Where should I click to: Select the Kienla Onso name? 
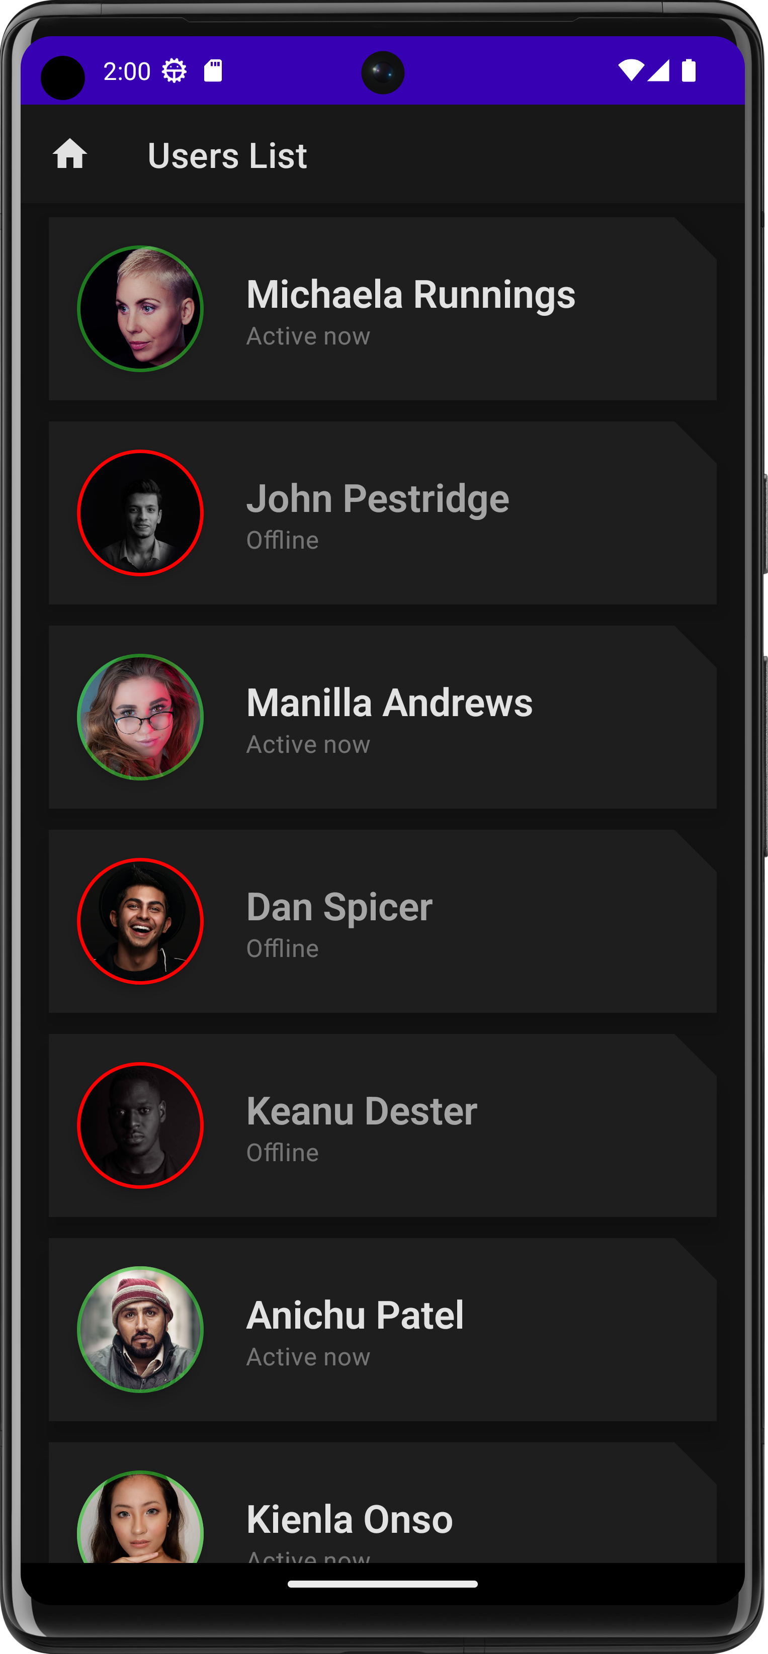(x=350, y=1520)
